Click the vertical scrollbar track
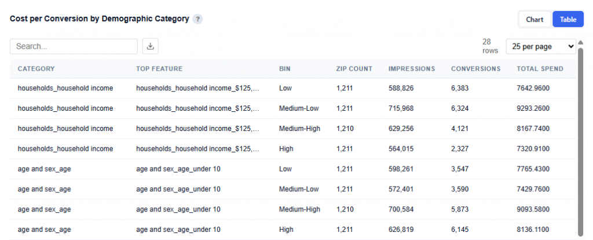This screenshot has height=240, width=593. tap(580, 145)
